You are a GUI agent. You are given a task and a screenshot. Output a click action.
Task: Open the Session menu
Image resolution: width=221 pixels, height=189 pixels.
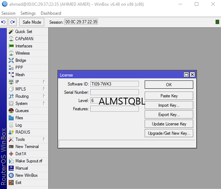[x=8, y=13]
